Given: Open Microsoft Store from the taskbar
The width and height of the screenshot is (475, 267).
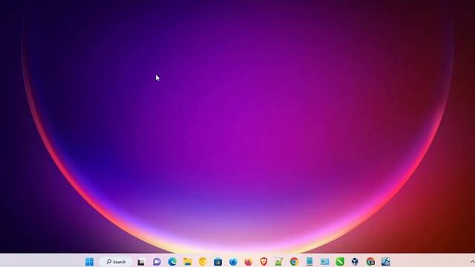Looking at the screenshot, I should [217, 262].
